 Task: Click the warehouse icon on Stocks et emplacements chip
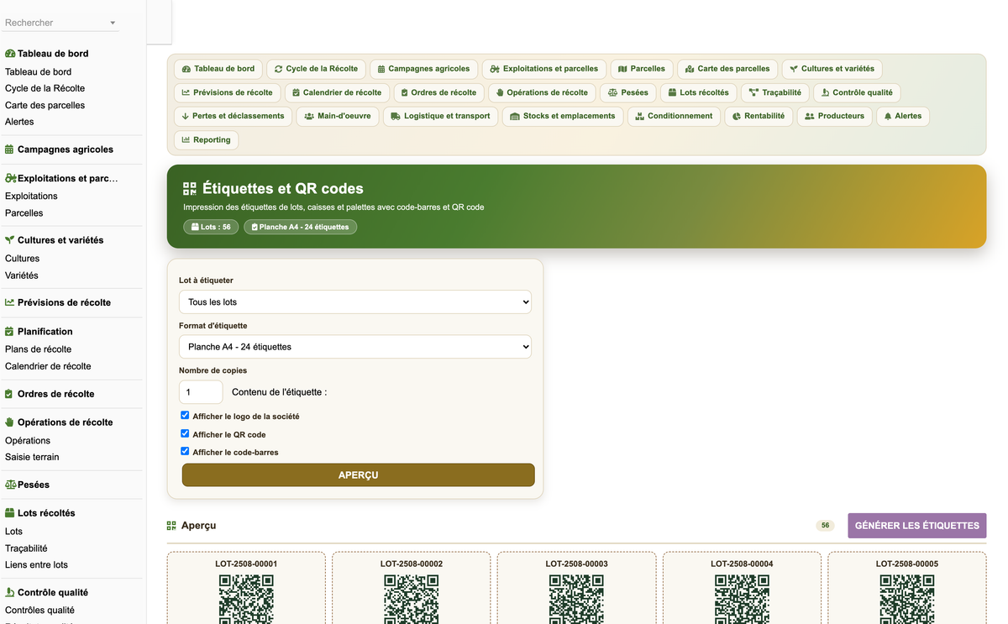pos(515,116)
